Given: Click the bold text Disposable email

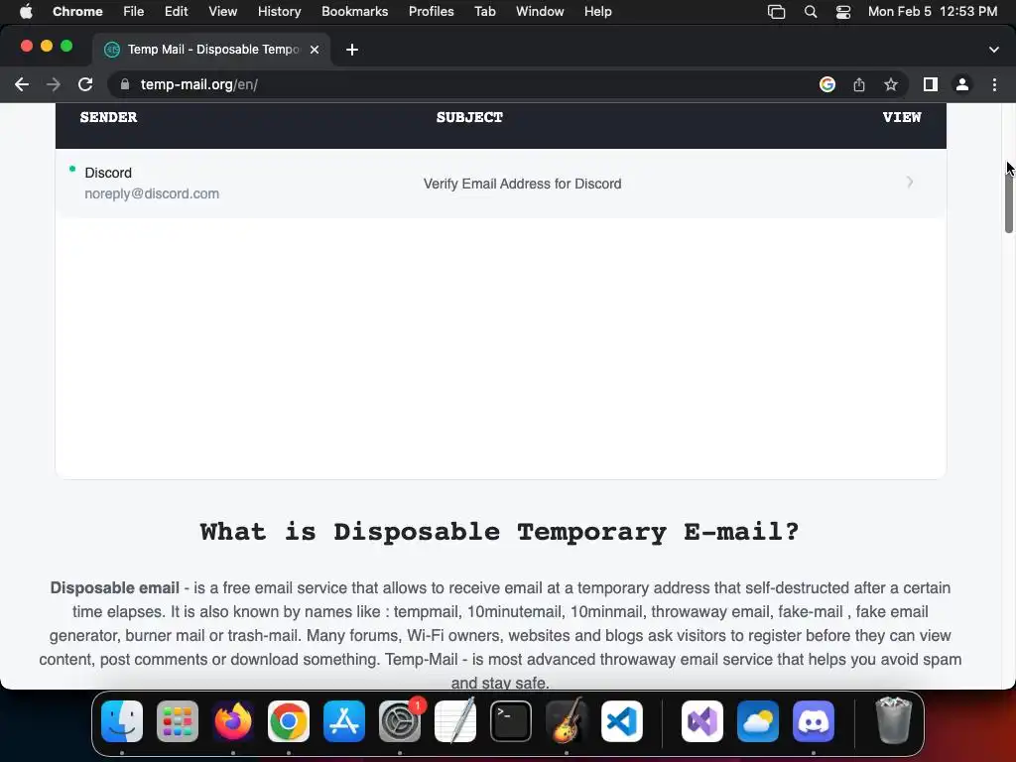Looking at the screenshot, I should tap(115, 587).
